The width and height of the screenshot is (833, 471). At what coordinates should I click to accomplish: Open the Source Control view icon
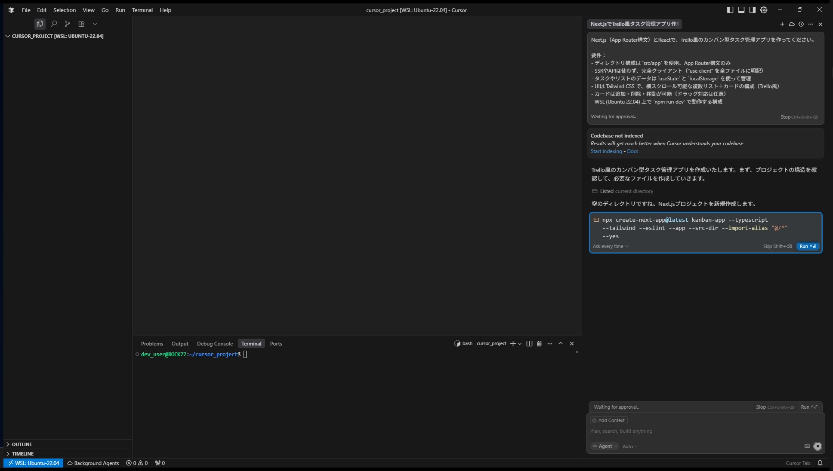click(x=68, y=24)
